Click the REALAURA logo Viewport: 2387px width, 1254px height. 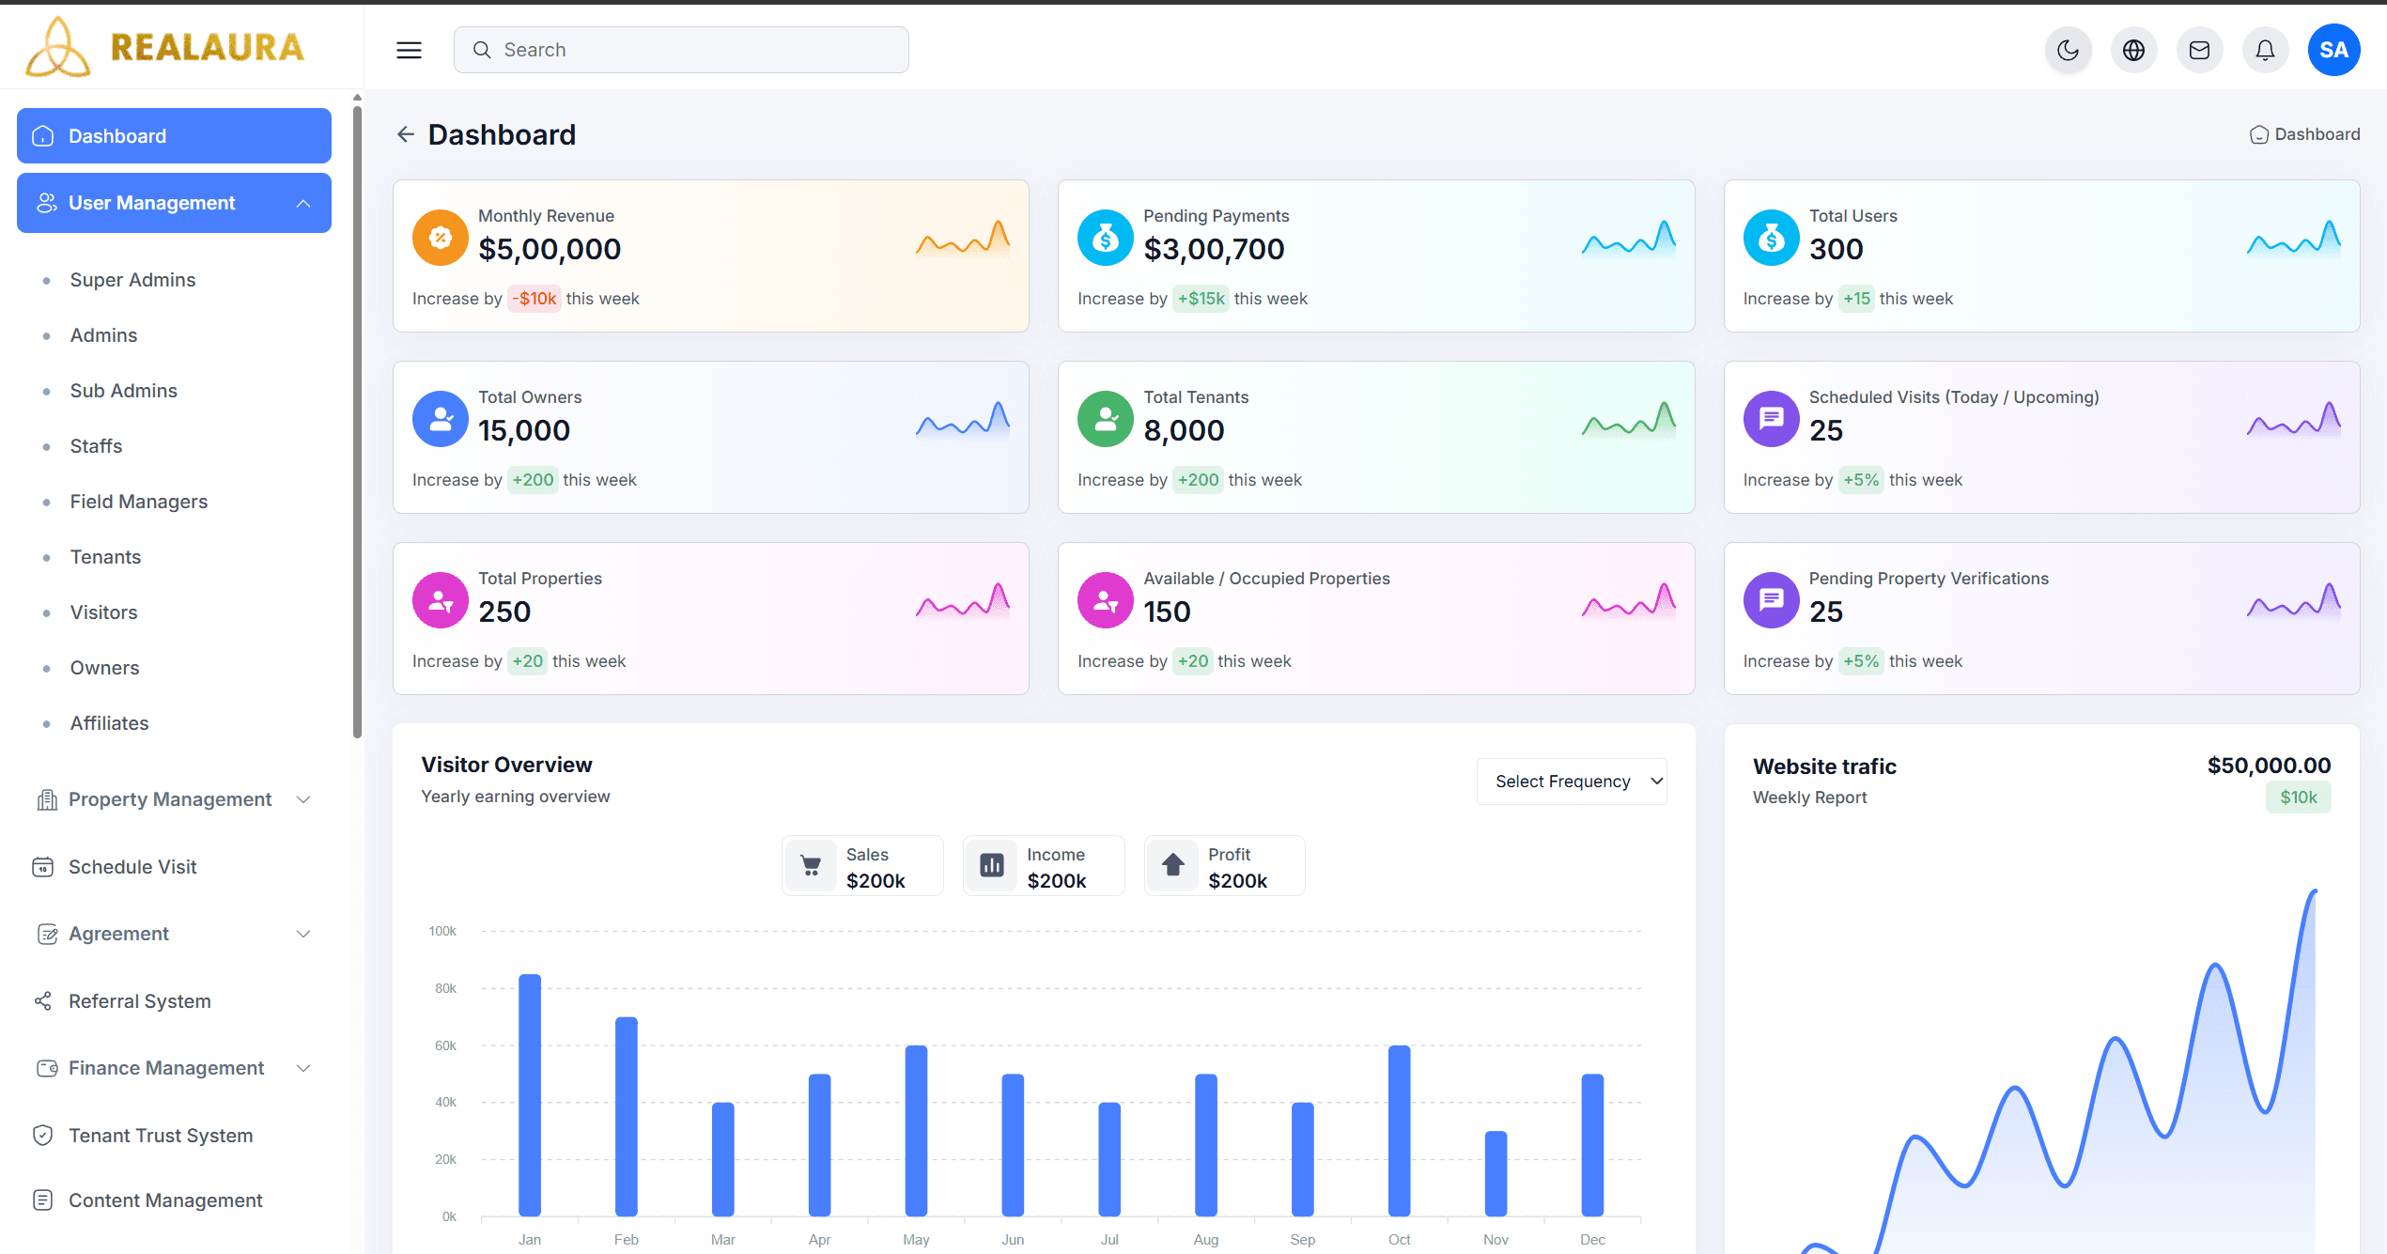[165, 46]
